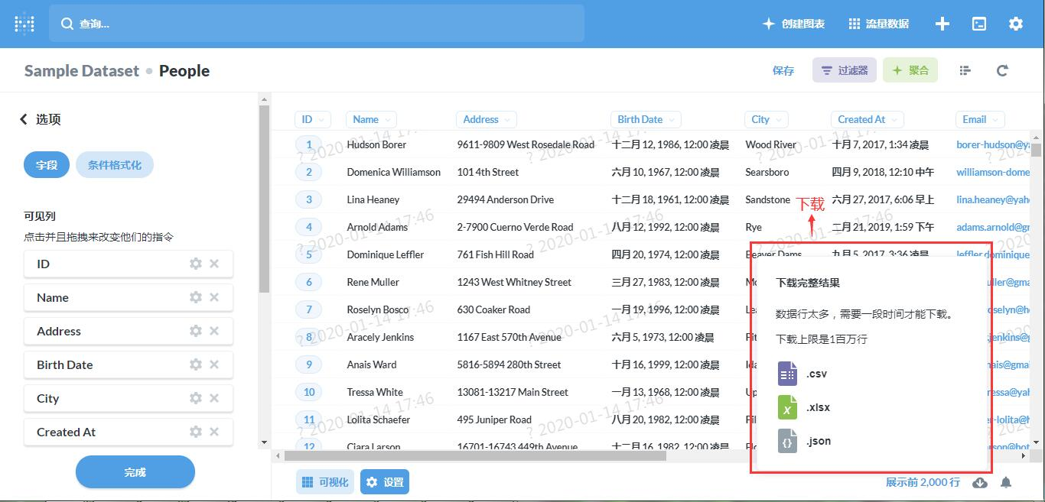The height and width of the screenshot is (502, 1045).
Task: Open the row count list icon
Action: pos(965,70)
